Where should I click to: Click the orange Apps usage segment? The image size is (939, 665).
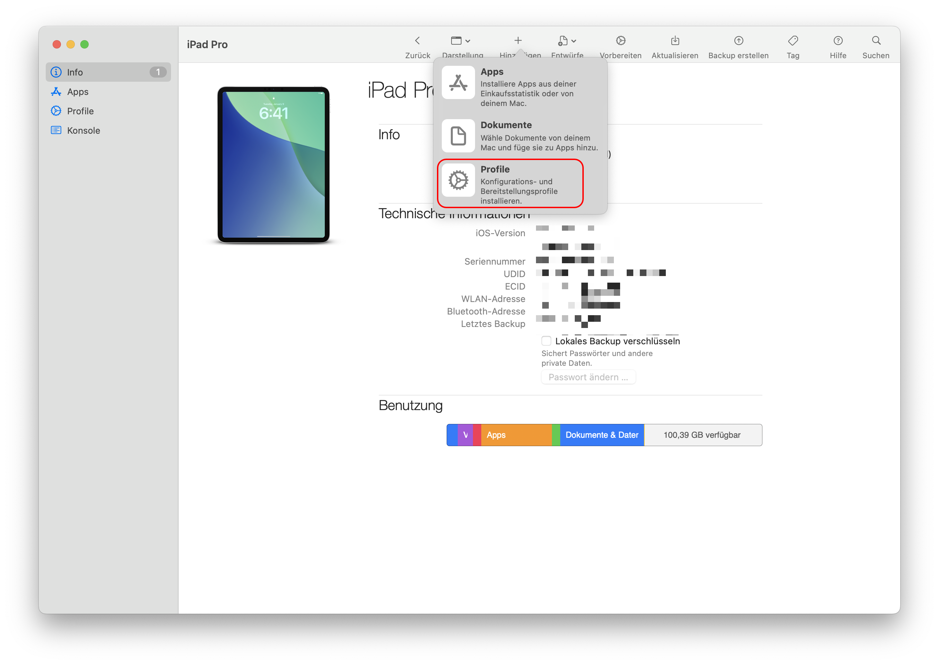click(517, 435)
